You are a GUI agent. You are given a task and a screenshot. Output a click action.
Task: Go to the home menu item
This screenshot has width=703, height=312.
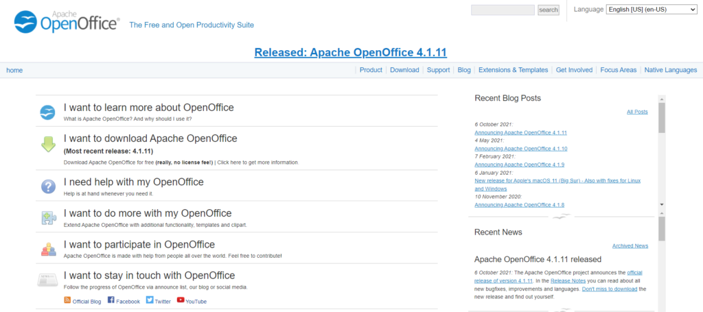(x=14, y=70)
